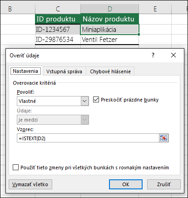Click the help question mark in dialog title
Viewport: 188px width, 198px height.
click(x=153, y=55)
